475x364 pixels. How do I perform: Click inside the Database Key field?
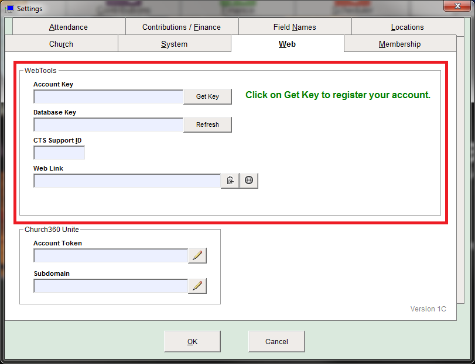tap(108, 124)
